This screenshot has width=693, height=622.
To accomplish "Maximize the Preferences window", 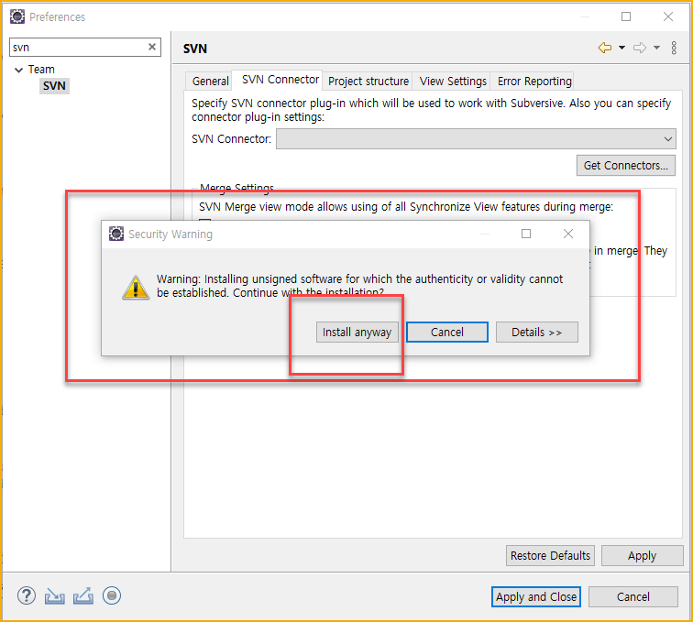I will [626, 16].
